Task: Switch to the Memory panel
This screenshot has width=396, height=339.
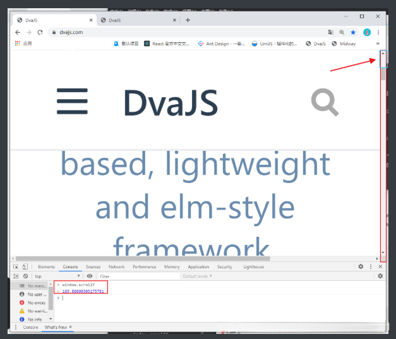Action: tap(172, 267)
